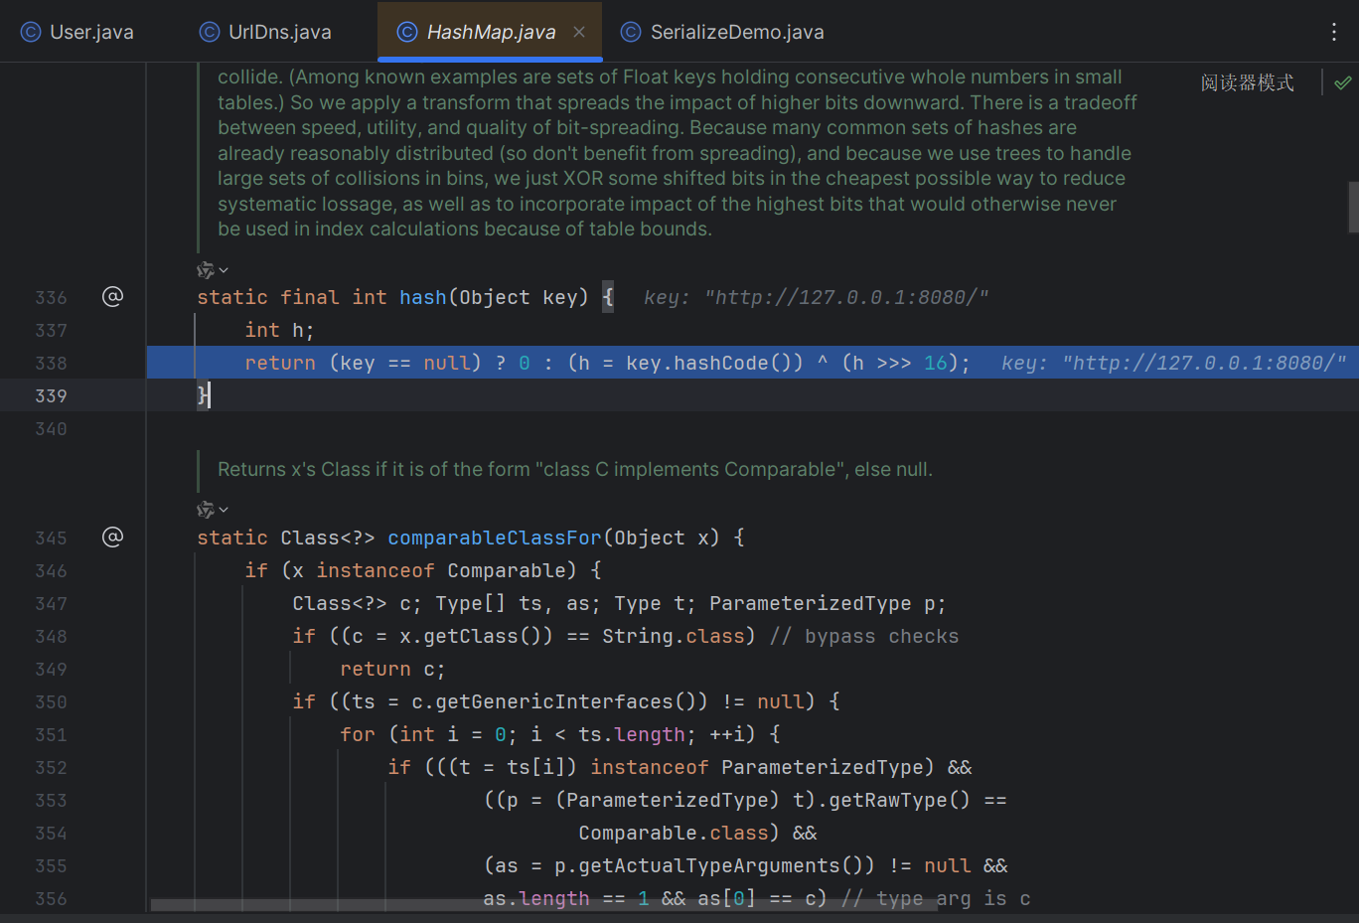The width and height of the screenshot is (1359, 923).
Task: Expand the chevron above the hash method
Action: 225,270
